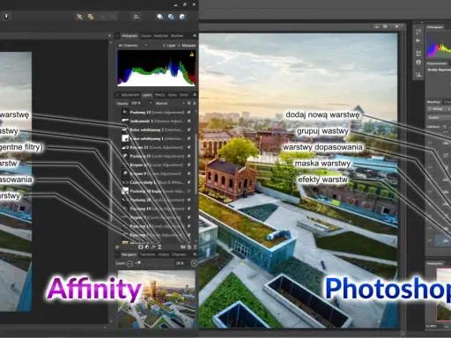
Task: Toggle visibility checkbox of Kolor selektywny 2 layer
Action: click(189, 129)
